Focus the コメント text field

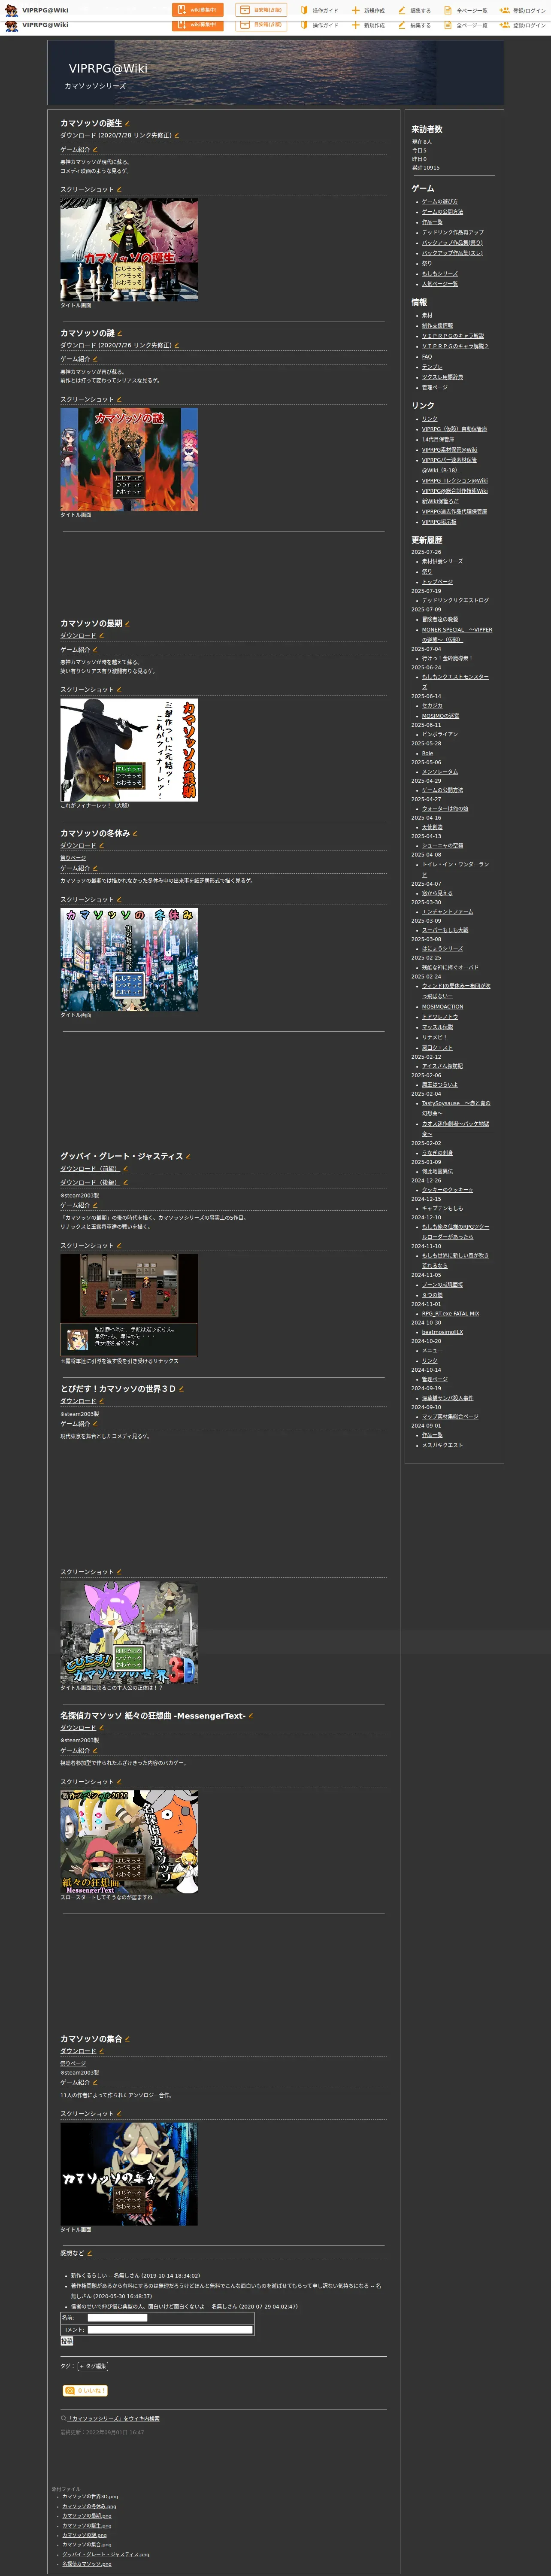point(170,2330)
